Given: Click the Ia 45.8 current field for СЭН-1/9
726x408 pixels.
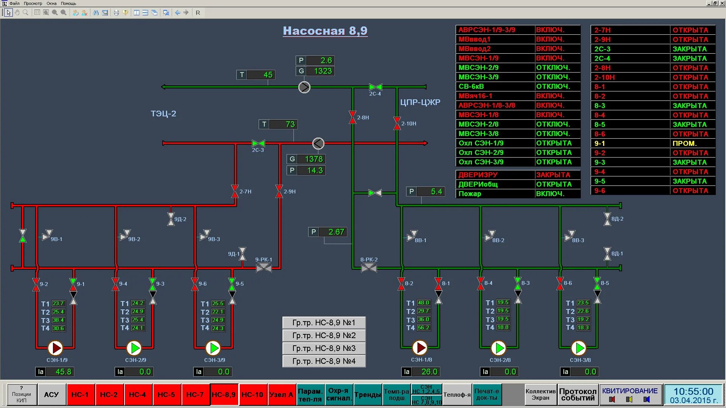Looking at the screenshot, I should (59, 372).
